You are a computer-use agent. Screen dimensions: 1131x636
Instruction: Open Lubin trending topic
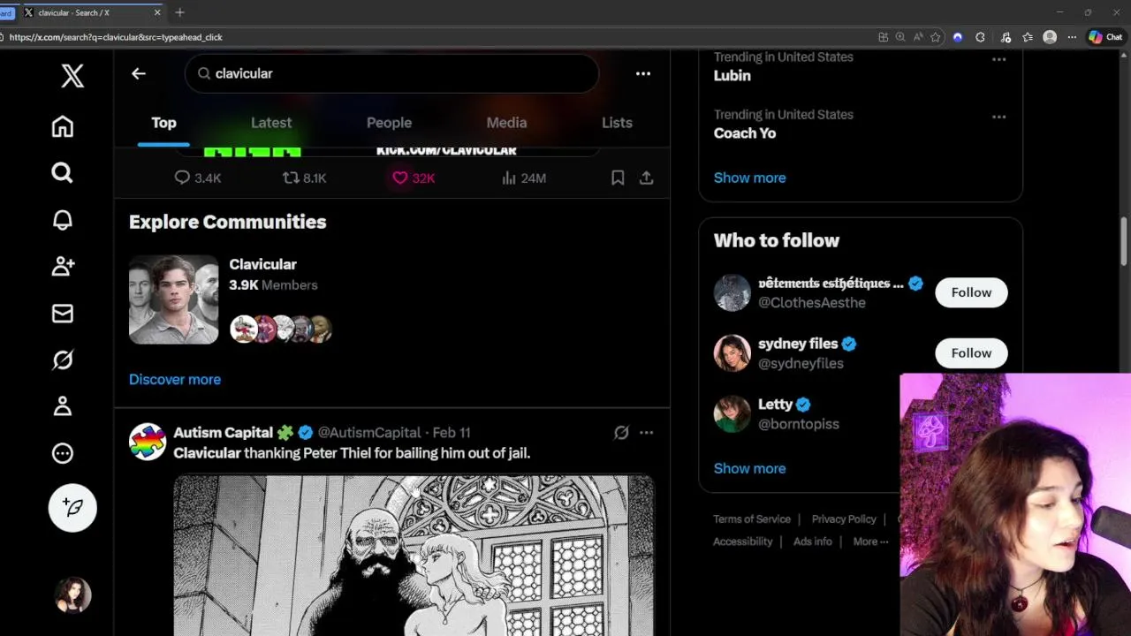click(x=732, y=75)
